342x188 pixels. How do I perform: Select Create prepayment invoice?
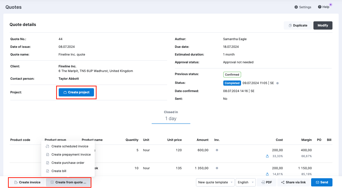[x=68, y=155]
